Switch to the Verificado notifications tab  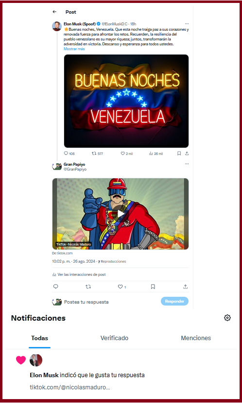114,338
